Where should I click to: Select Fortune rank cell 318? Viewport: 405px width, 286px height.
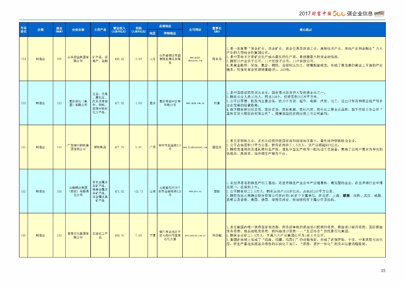[59, 235]
